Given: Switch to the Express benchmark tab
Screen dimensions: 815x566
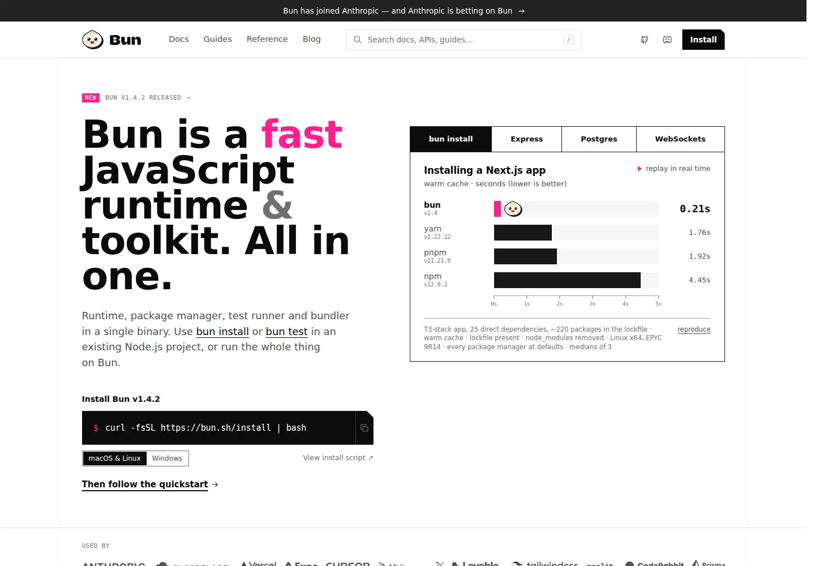Looking at the screenshot, I should click(527, 139).
